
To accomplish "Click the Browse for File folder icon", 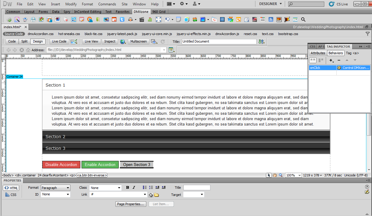I will tap(156, 195).
